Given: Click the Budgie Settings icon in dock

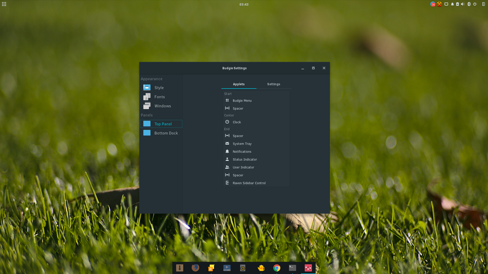Looking at the screenshot, I should (x=308, y=268).
